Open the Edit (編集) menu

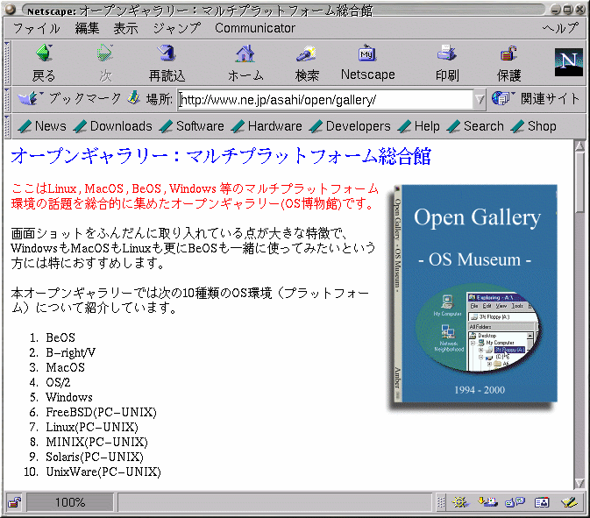[x=87, y=28]
